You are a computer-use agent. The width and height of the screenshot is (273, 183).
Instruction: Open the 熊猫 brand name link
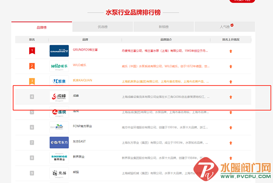coord(76,172)
